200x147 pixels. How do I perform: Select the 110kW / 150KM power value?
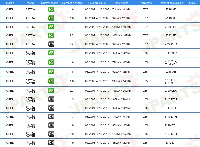[x=121, y=134]
